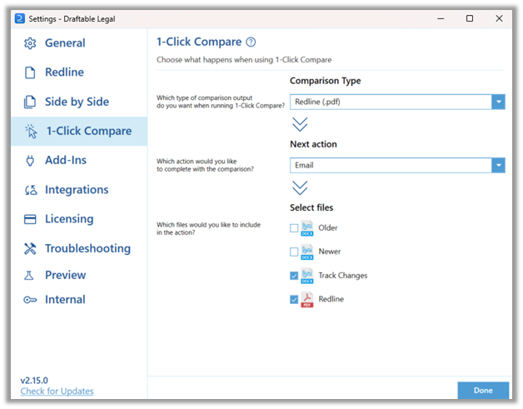Viewport: 523px width, 409px height.
Task: Uncheck the Track Changes checkbox
Action: click(x=294, y=276)
